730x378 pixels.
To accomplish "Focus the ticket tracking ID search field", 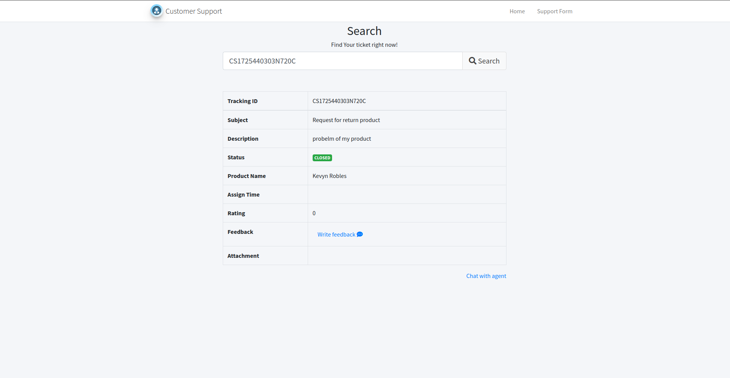I will pos(342,61).
